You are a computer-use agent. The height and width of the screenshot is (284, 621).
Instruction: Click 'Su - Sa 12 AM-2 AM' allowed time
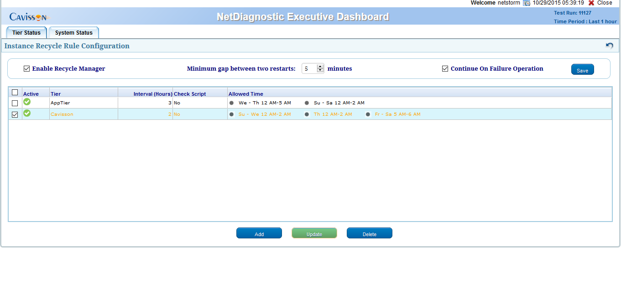(x=339, y=103)
